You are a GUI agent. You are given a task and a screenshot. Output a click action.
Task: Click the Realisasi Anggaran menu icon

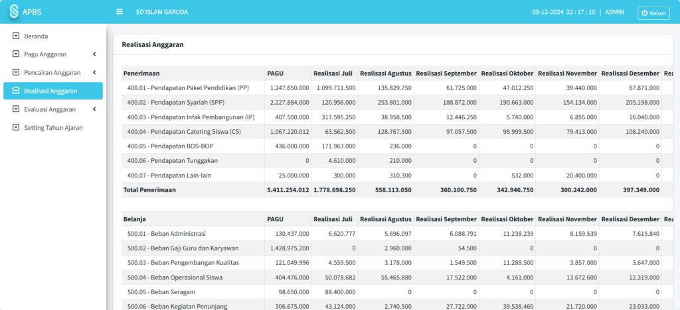click(16, 91)
